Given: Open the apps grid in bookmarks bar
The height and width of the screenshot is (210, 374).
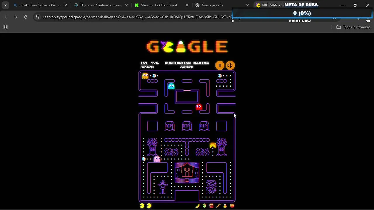Looking at the screenshot, I should pyautogui.click(x=5, y=27).
